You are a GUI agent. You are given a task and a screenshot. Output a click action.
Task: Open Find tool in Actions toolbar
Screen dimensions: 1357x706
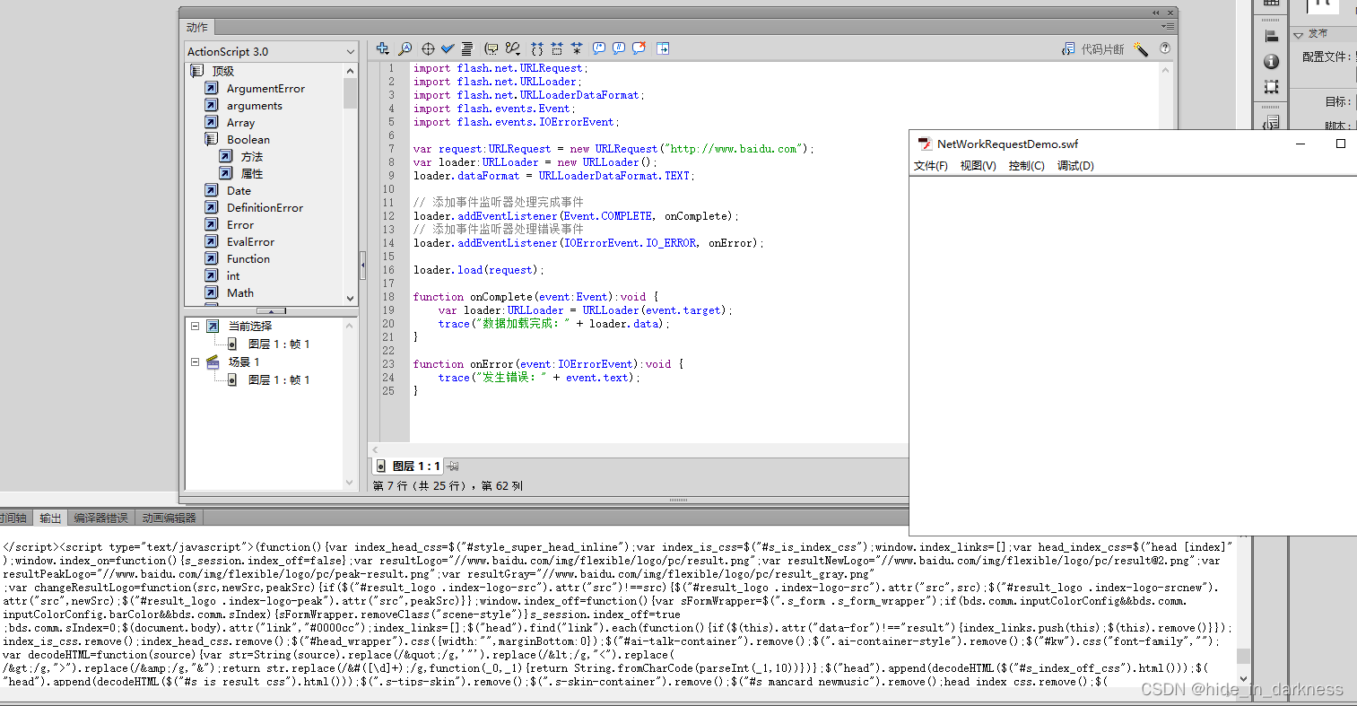pos(405,48)
